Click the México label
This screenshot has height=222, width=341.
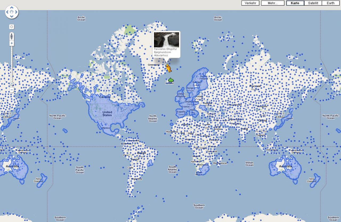coord(106,128)
